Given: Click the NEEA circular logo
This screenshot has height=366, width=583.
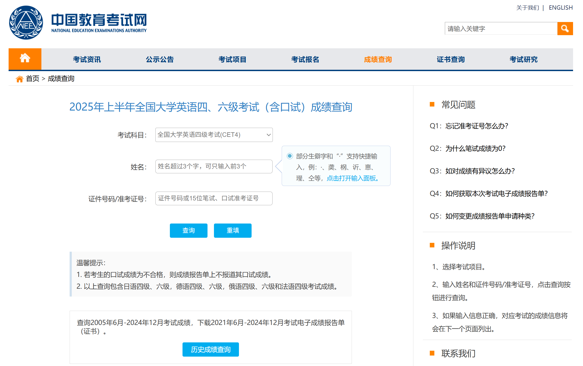Looking at the screenshot, I should pos(26,23).
